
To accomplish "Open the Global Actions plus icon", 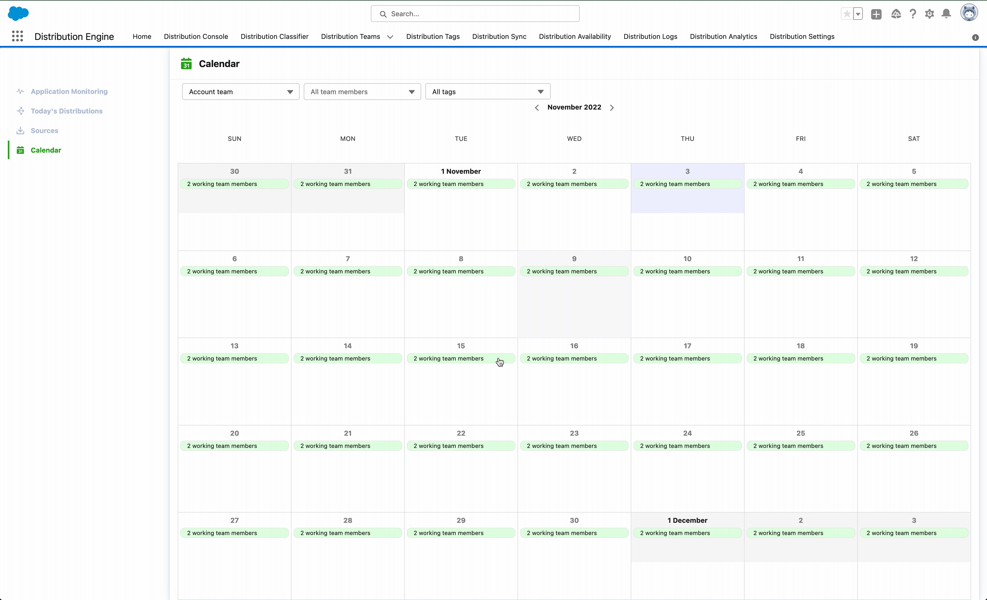I will [x=876, y=14].
